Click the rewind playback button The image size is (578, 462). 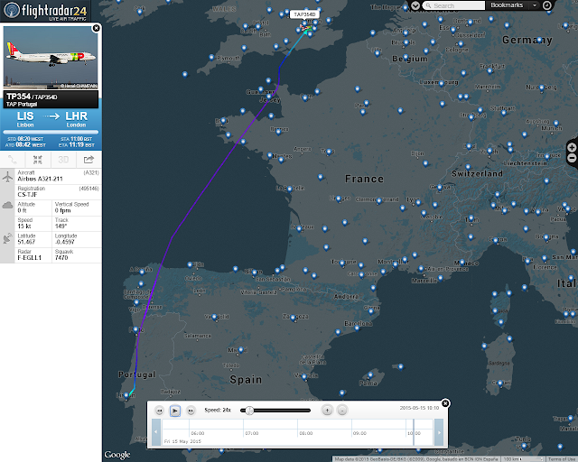(159, 411)
